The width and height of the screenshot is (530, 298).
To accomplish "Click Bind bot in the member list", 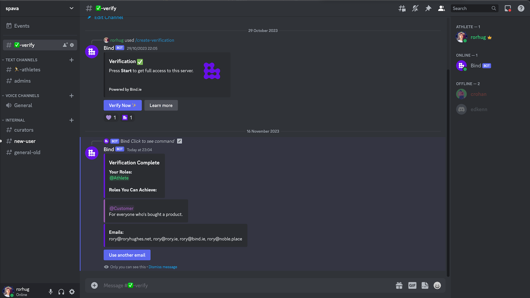I will coord(490,66).
